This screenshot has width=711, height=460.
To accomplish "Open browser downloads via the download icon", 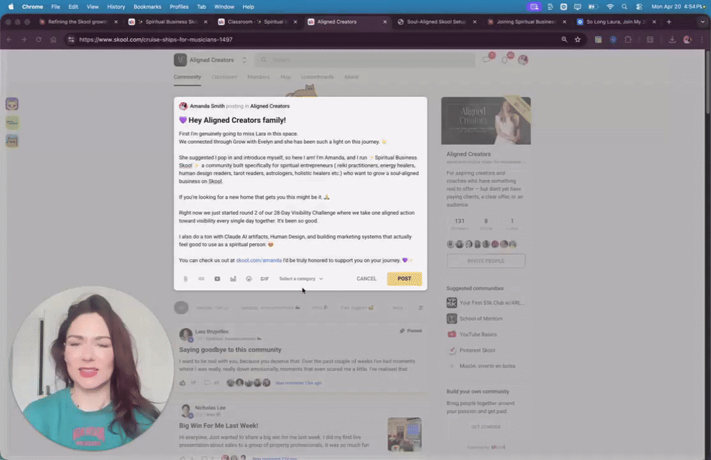I will coord(671,40).
